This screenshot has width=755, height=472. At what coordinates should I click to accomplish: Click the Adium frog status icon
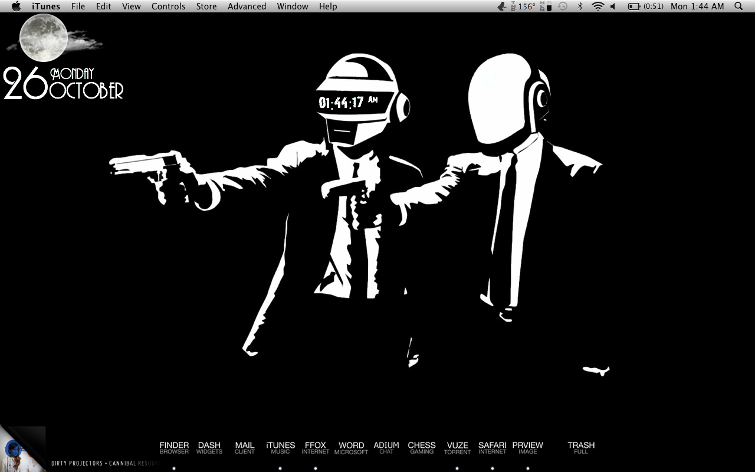coord(502,6)
